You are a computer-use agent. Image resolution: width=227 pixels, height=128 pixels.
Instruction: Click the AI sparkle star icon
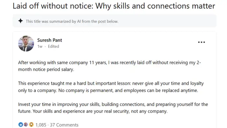coord(20,21)
